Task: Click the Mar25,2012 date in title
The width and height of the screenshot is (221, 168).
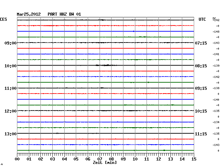Action: (29, 14)
